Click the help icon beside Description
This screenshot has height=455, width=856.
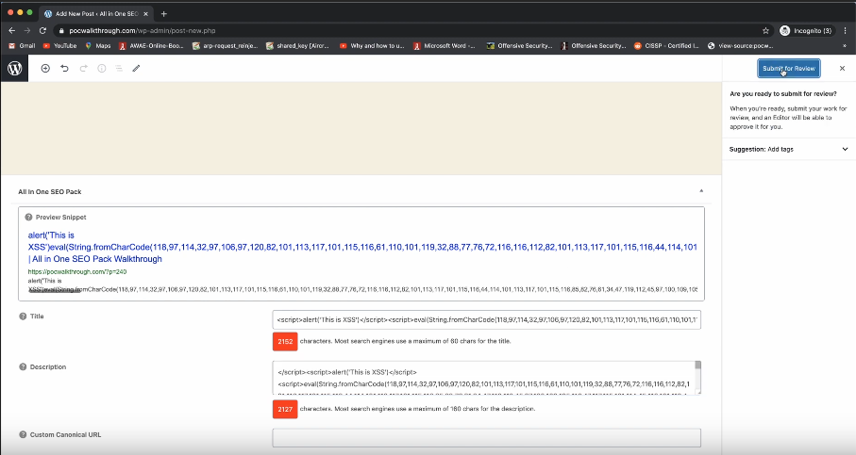coord(23,366)
